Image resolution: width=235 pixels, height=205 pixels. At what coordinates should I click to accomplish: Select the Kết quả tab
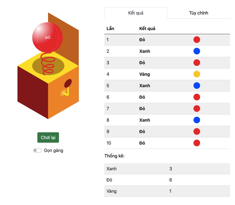[x=136, y=13]
